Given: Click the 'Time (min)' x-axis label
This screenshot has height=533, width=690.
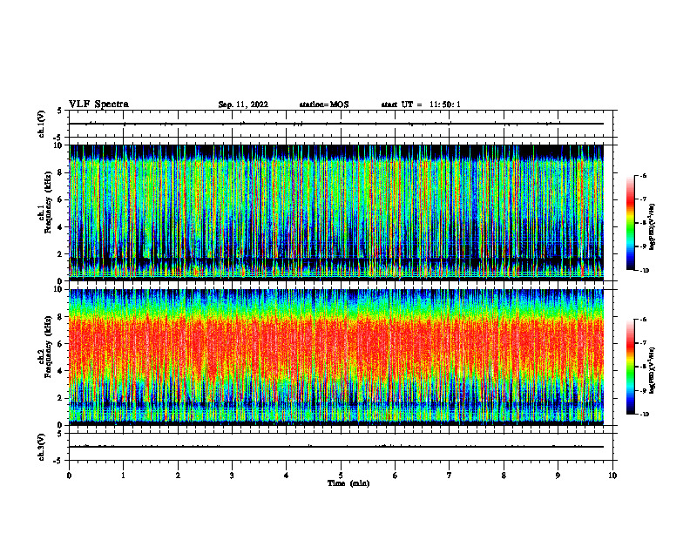Looking at the screenshot, I should tap(348, 483).
